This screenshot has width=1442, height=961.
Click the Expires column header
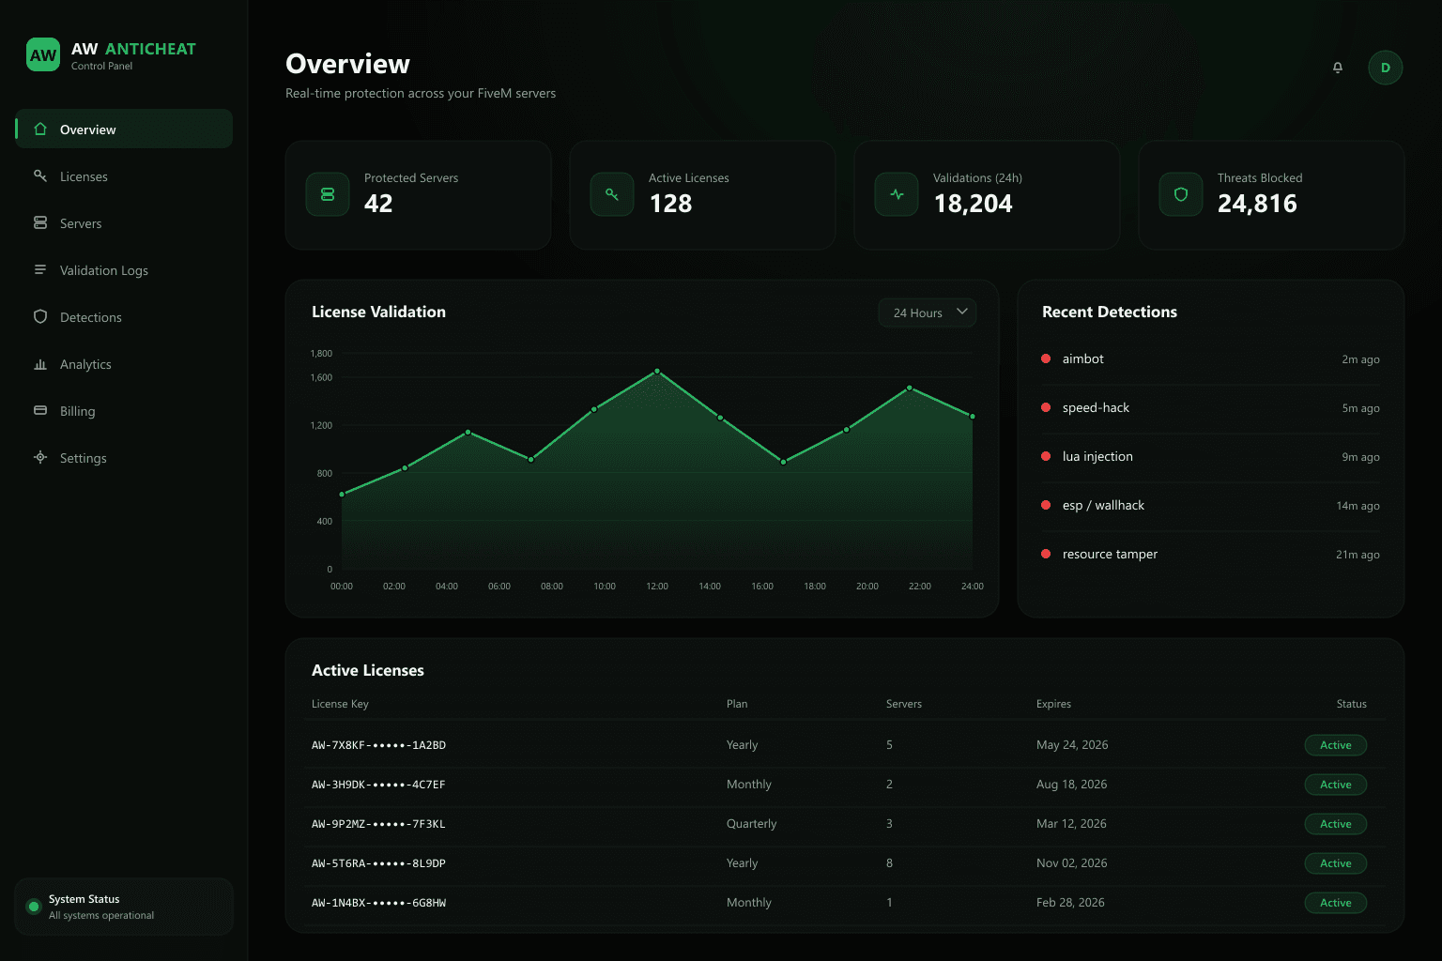(x=1053, y=704)
